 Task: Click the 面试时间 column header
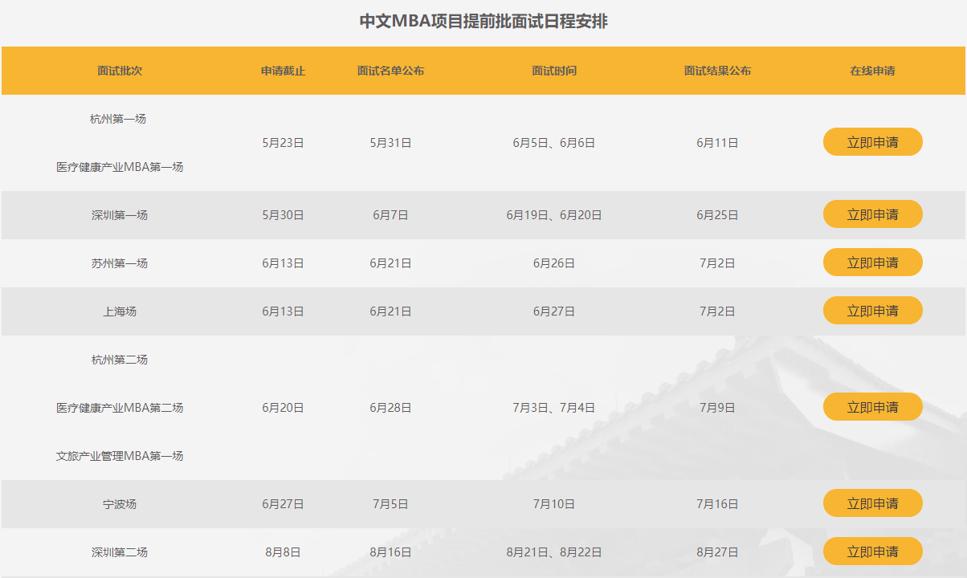click(553, 71)
